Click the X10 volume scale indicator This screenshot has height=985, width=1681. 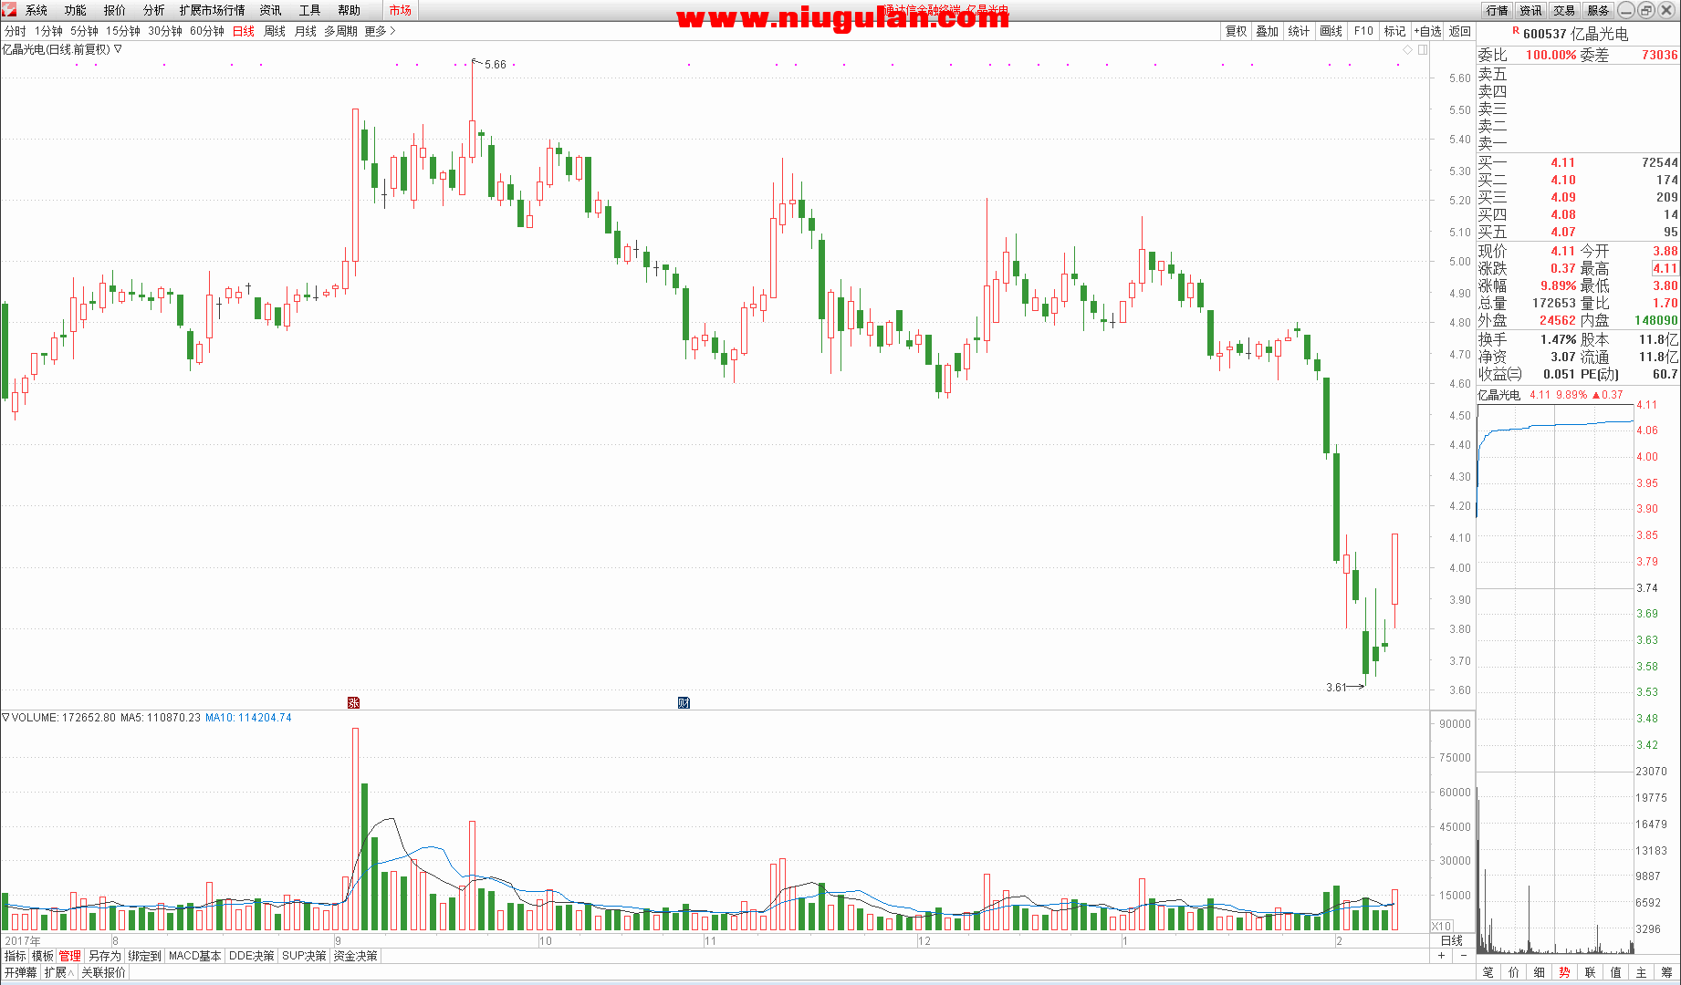(1441, 926)
